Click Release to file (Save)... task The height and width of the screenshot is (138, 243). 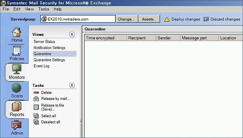coord(53,107)
